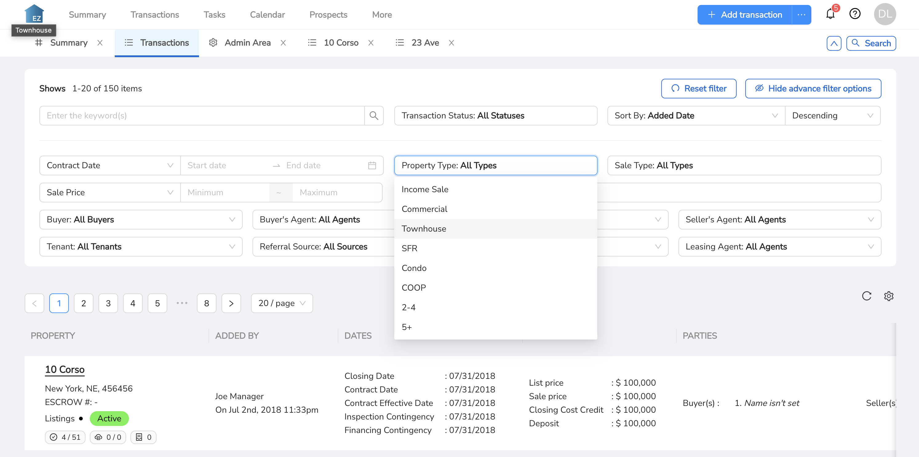The height and width of the screenshot is (457, 919).
Task: Click the help question mark icon
Action: [x=855, y=14]
